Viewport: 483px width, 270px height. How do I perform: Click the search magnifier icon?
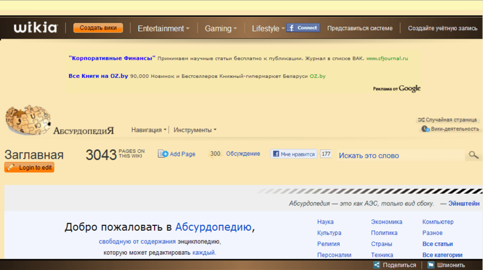tap(473, 155)
